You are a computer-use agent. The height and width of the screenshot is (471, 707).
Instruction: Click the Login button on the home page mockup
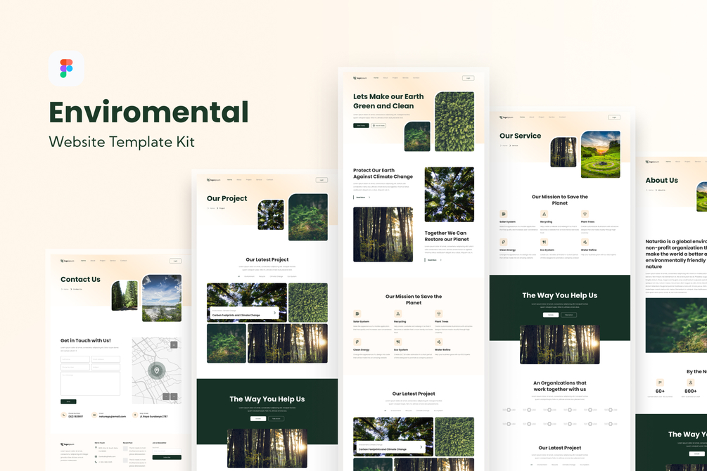pos(468,78)
